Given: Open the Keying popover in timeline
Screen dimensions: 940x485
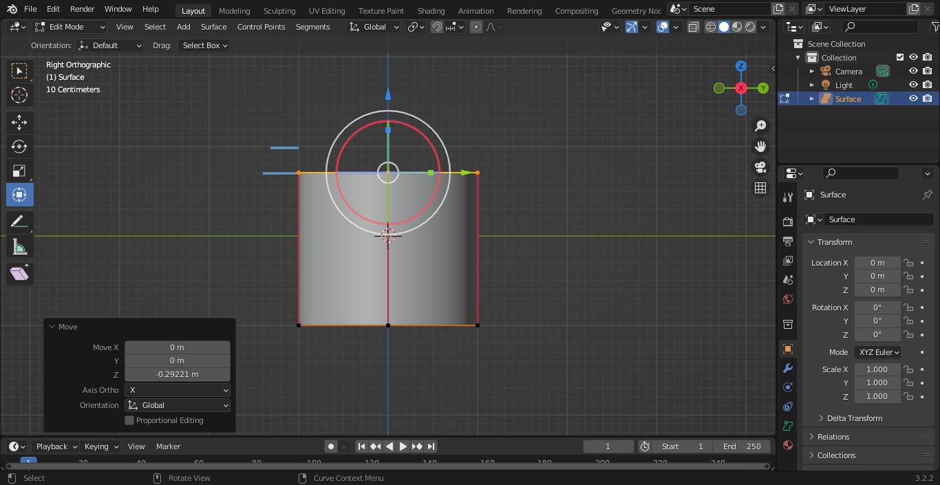Looking at the screenshot, I should coord(100,446).
